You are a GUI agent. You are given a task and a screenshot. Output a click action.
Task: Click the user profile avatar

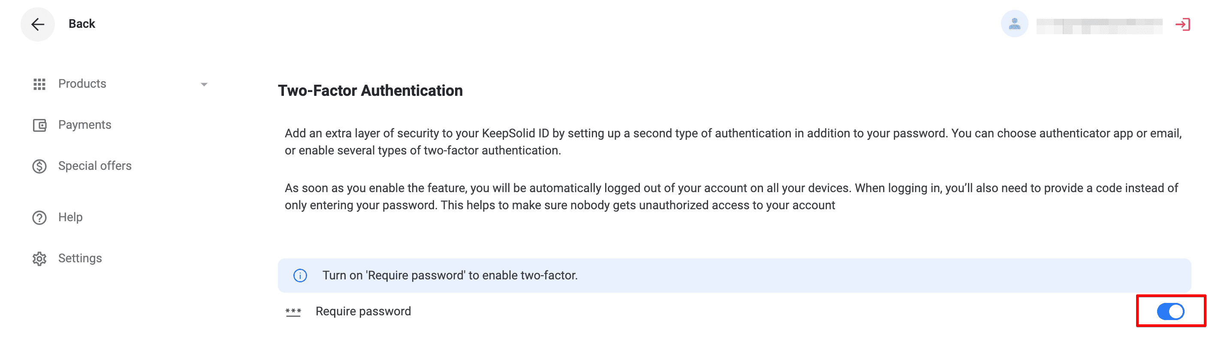pyautogui.click(x=1014, y=24)
